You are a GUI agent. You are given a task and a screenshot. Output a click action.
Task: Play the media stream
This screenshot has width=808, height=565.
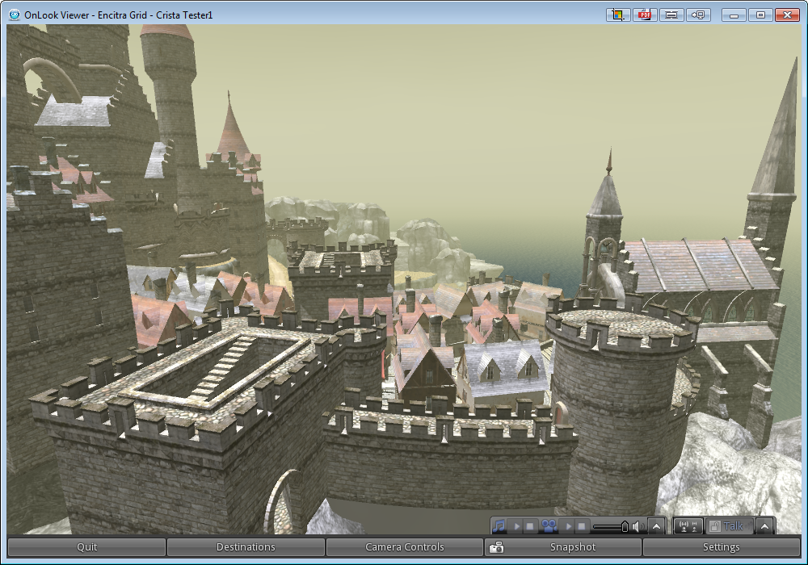568,526
